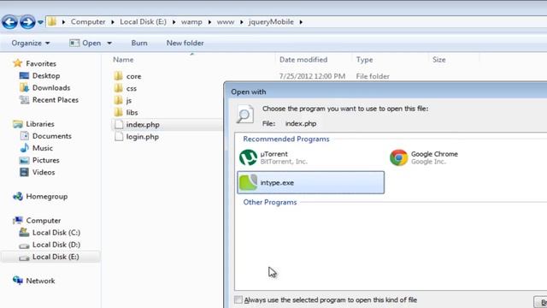Choose Google Chrome in Recommended Programs

(424, 157)
